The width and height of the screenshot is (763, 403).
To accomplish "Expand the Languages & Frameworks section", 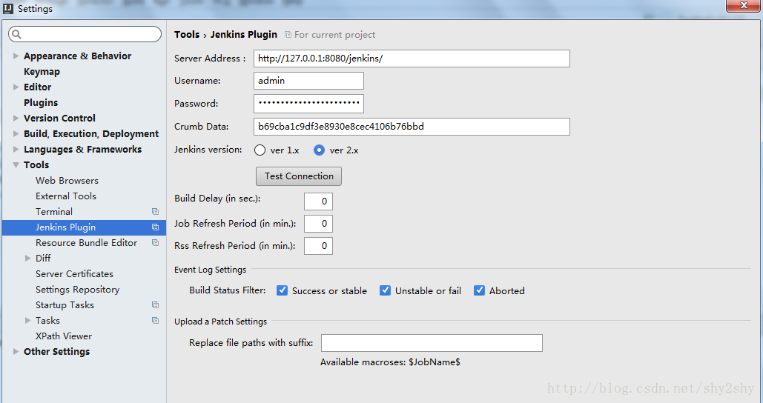I will click(16, 149).
